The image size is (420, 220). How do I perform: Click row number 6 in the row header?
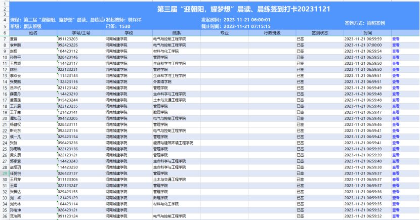(x=4, y=32)
